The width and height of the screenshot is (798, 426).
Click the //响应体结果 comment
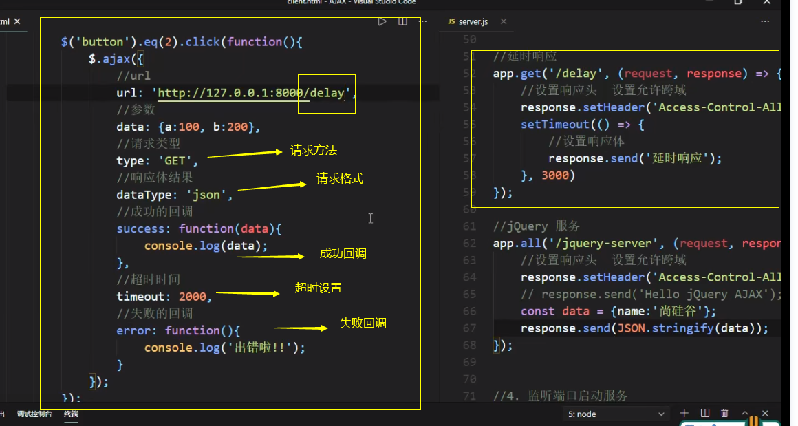[155, 178]
